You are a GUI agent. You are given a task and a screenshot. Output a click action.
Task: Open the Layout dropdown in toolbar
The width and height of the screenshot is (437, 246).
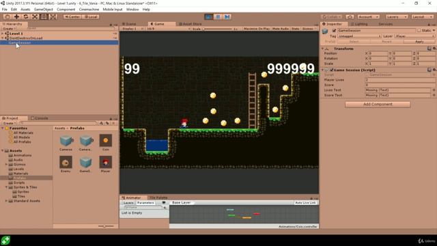422,17
